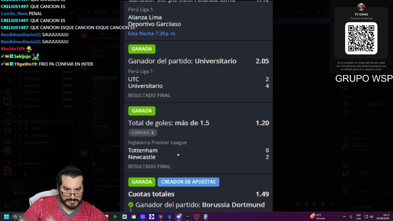The height and width of the screenshot is (221, 393).
Task: Click the Sekijoju chat username
Action: click(22, 56)
